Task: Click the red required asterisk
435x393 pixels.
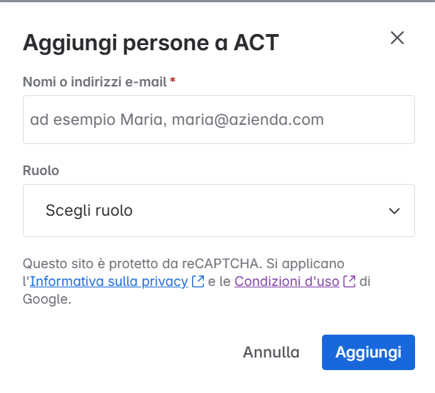Action: click(x=173, y=81)
